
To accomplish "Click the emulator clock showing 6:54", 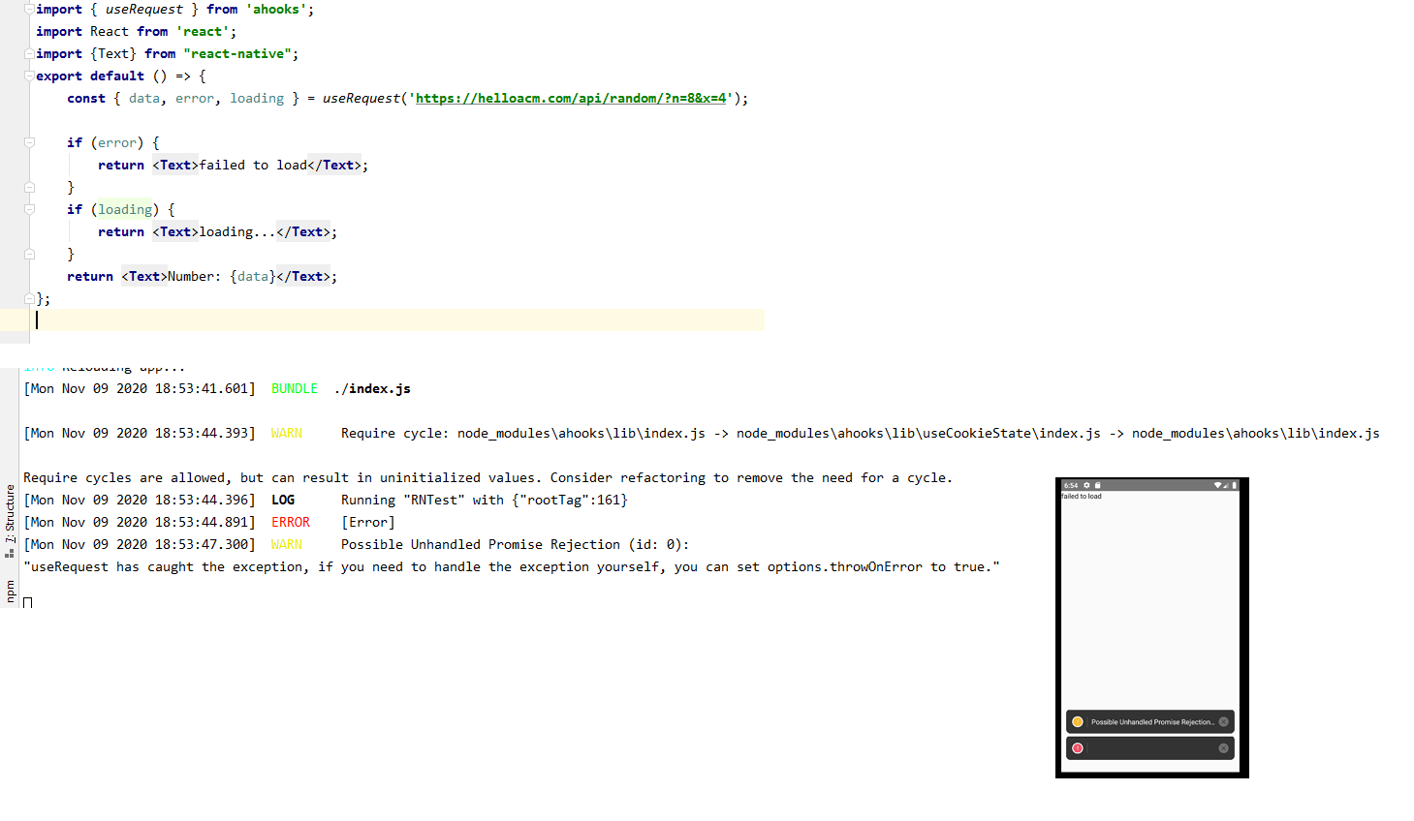I will click(1071, 485).
